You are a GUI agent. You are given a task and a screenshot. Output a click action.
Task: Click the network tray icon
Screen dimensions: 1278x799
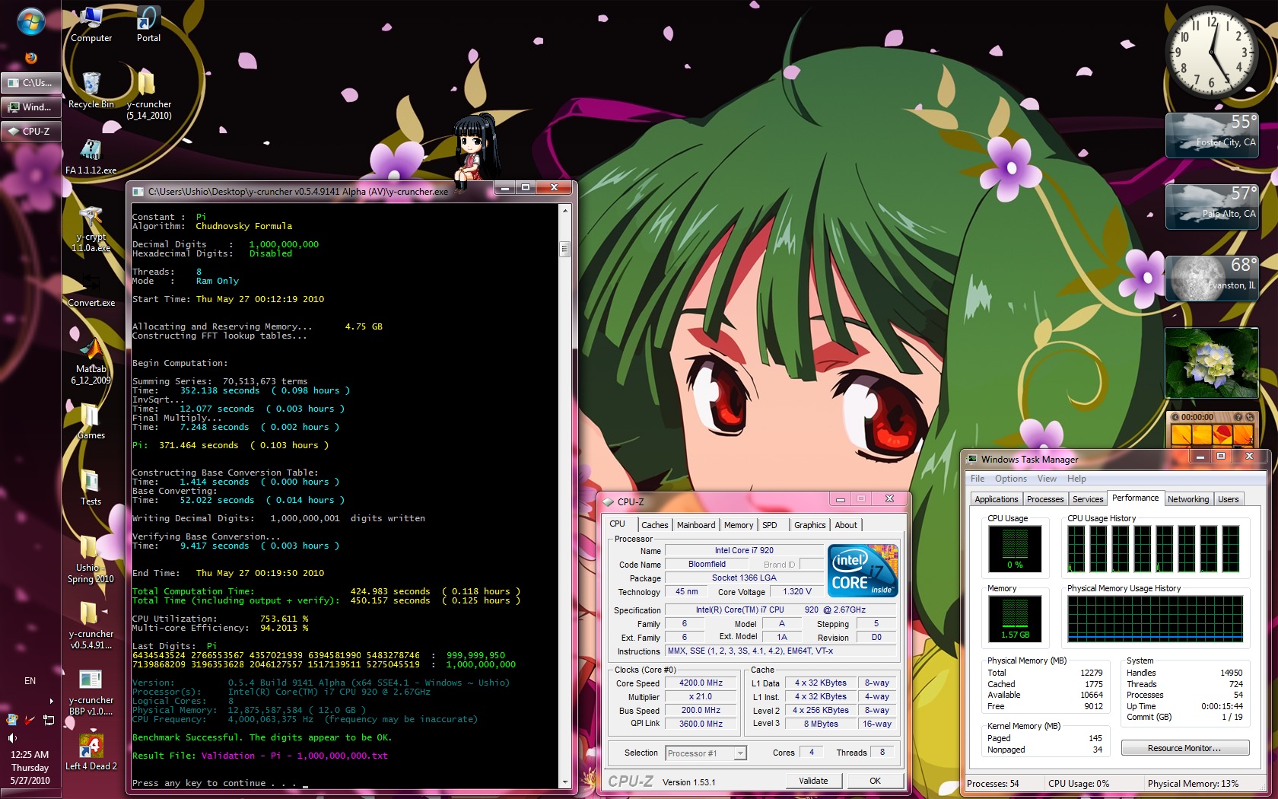point(49,719)
